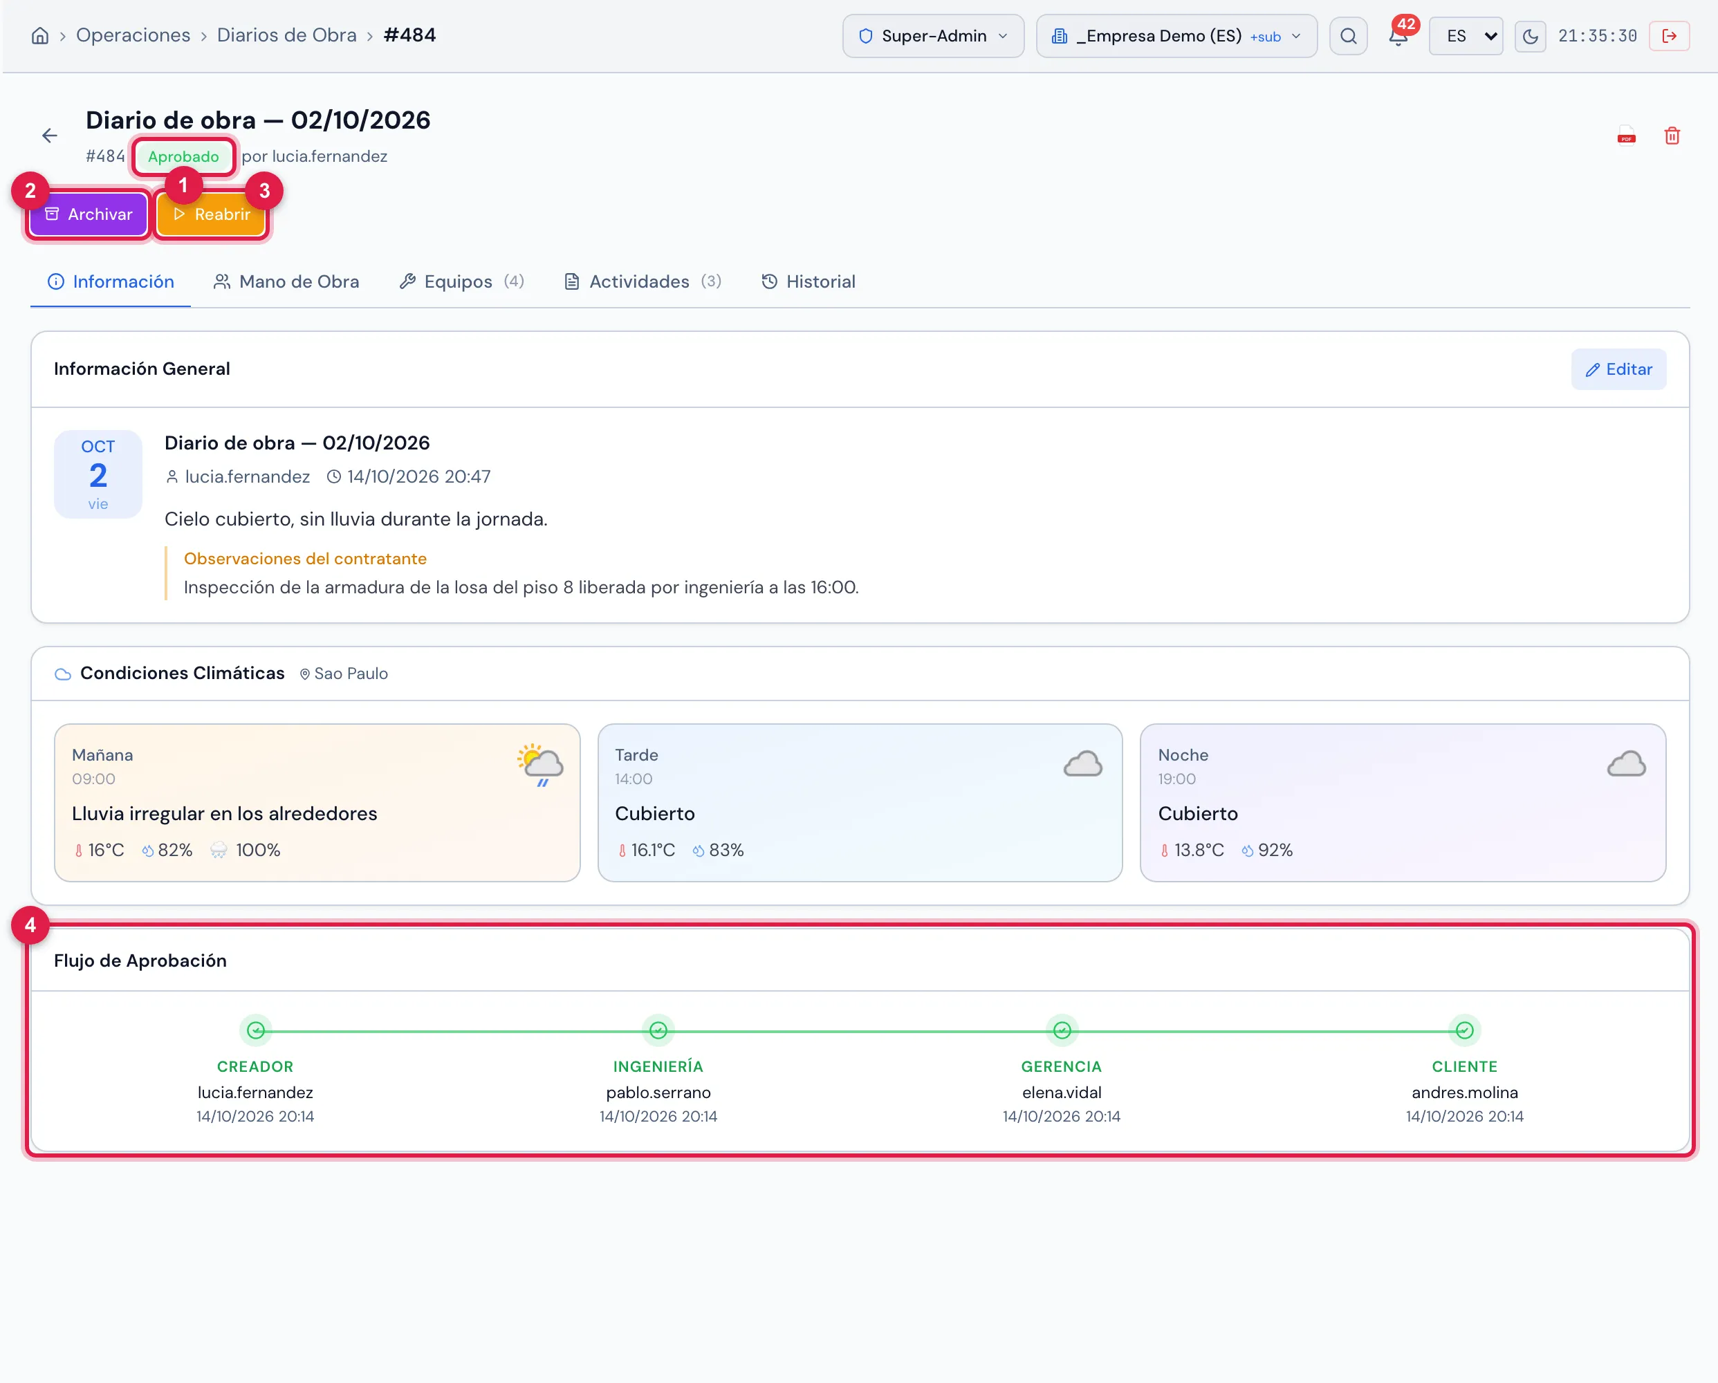
Task: Go to home via breadcrumb house icon
Action: (x=40, y=36)
